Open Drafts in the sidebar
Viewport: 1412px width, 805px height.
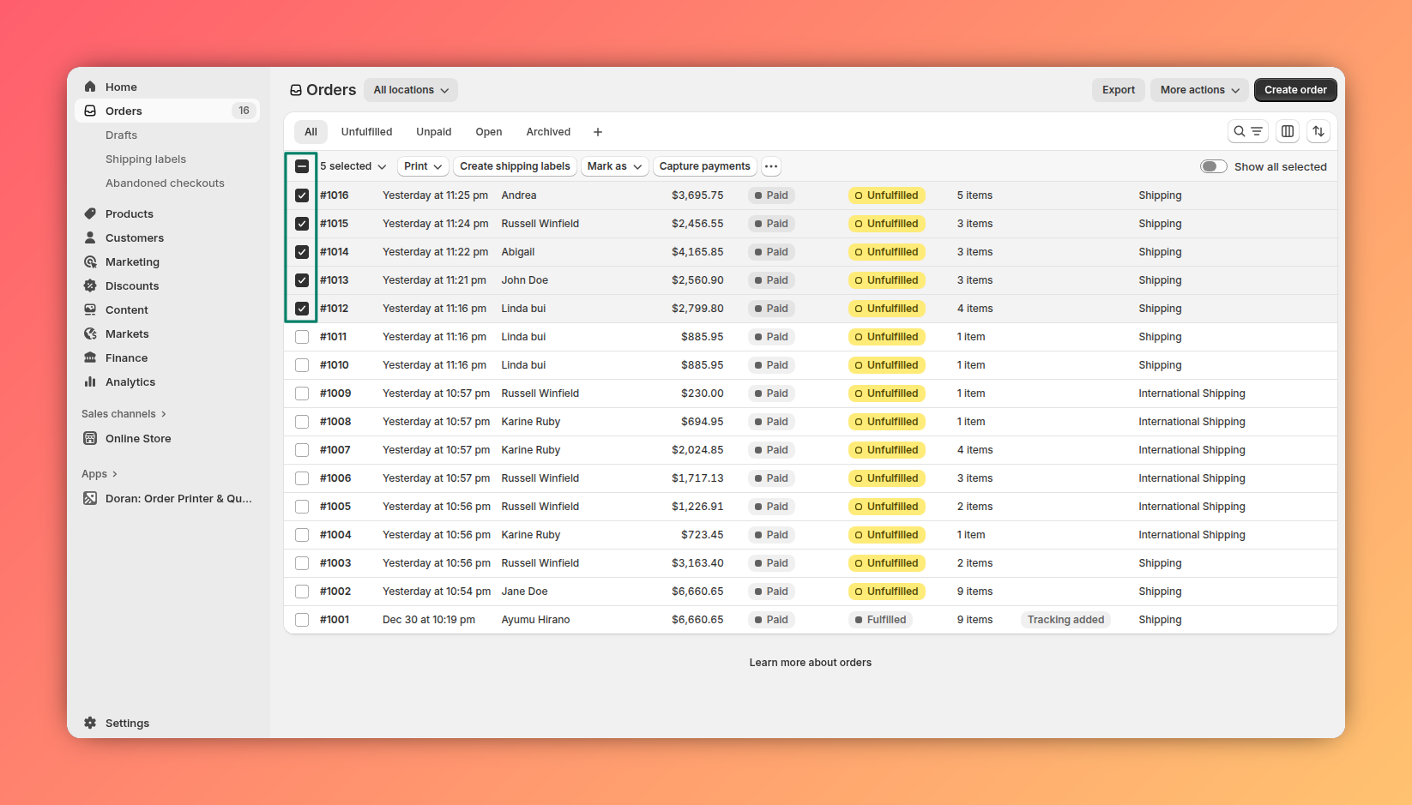pos(121,135)
